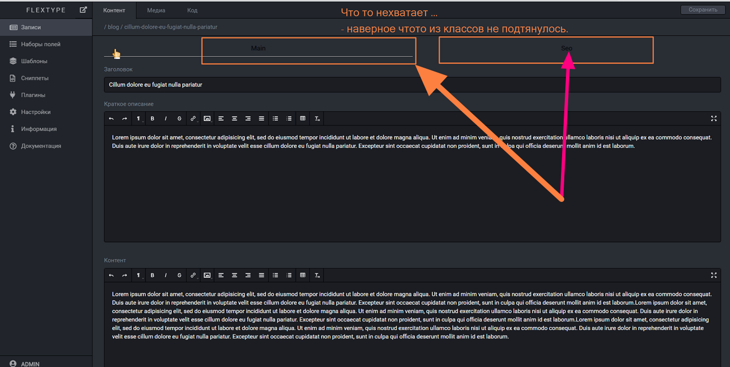730x367 pixels.
Task: Apply strikethrough in Контент toolbar
Action: point(179,275)
